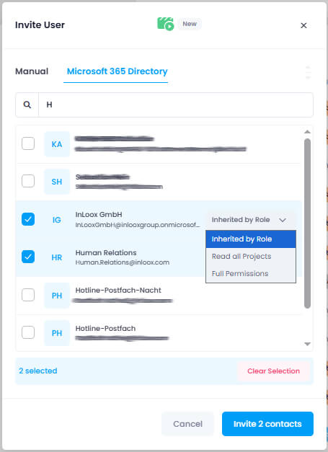The height and width of the screenshot is (452, 328).
Task: Click the InLooxGmbH@inlooxgroup email text
Action: [x=138, y=225]
